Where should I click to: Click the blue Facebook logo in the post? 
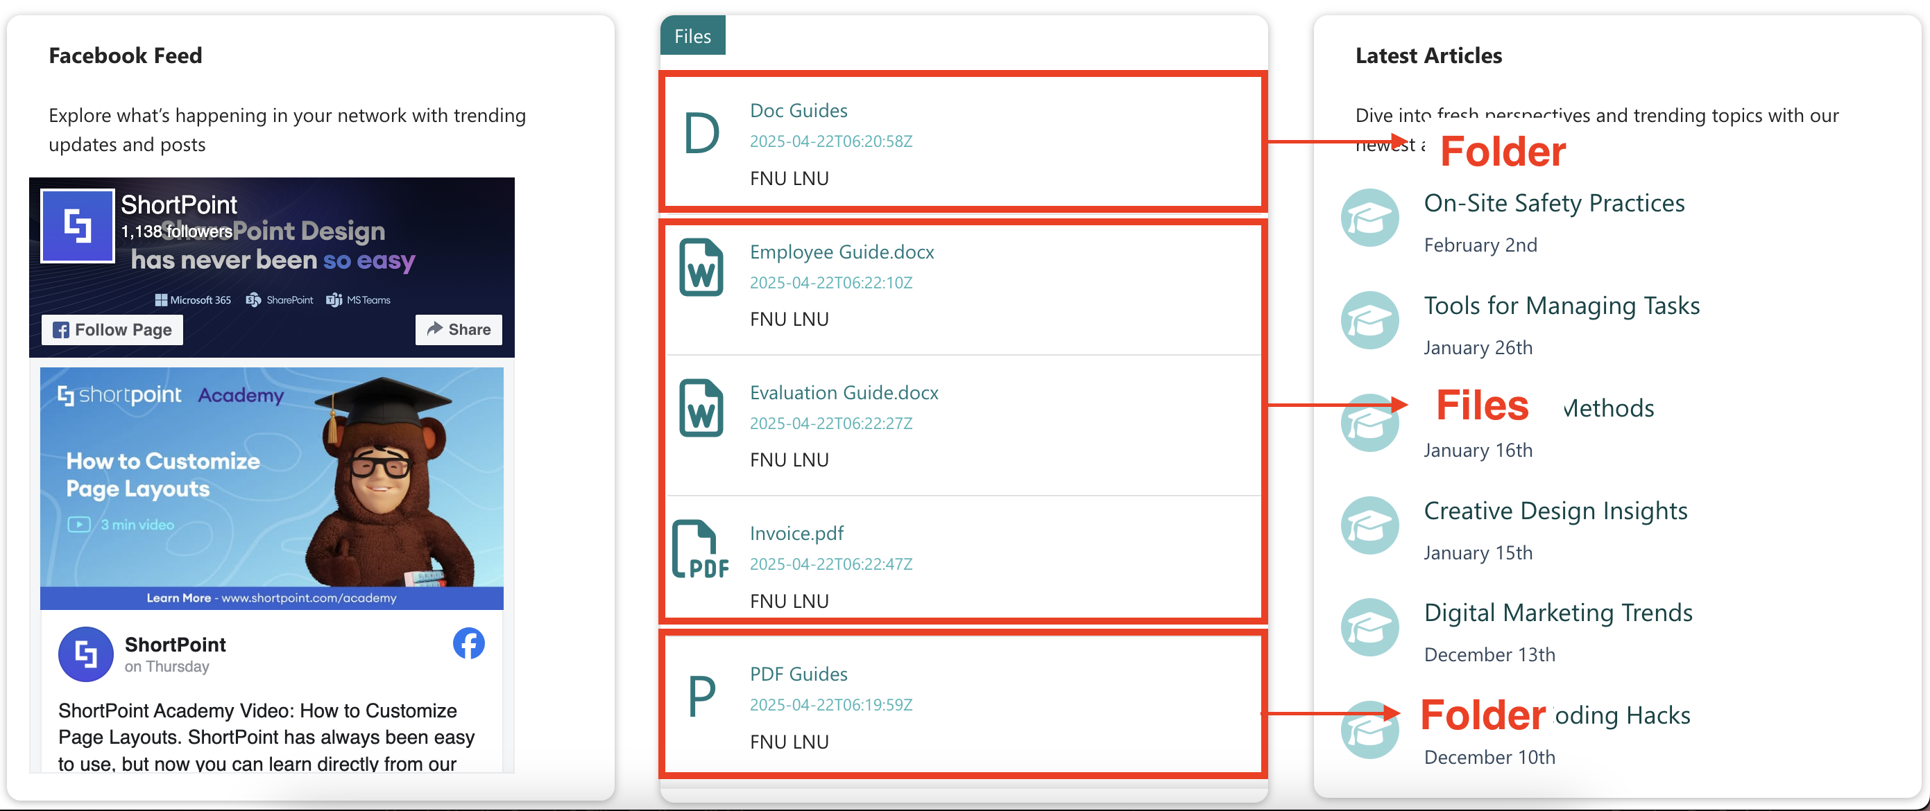click(468, 643)
